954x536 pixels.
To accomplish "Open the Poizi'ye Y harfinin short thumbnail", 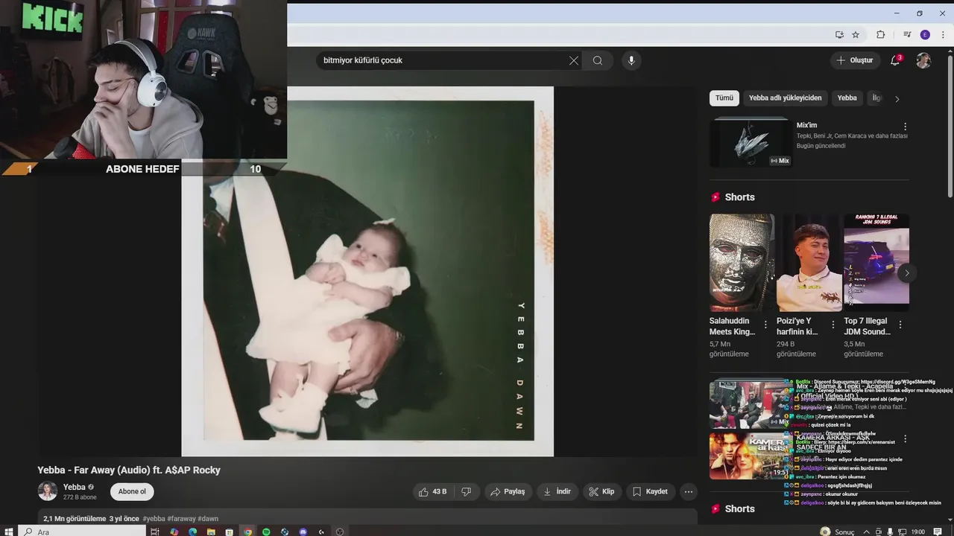I will (809, 262).
